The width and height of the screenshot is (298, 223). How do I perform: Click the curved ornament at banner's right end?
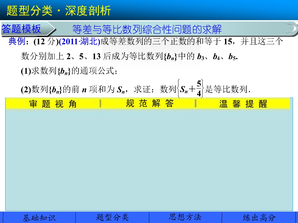click(290, 29)
